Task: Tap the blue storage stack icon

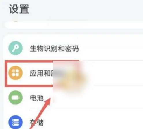Action: (x=15, y=122)
